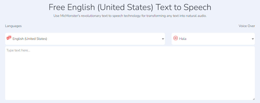Click the chevron arrow in the voice selector
This screenshot has height=103, width=260.
pos(253,39)
